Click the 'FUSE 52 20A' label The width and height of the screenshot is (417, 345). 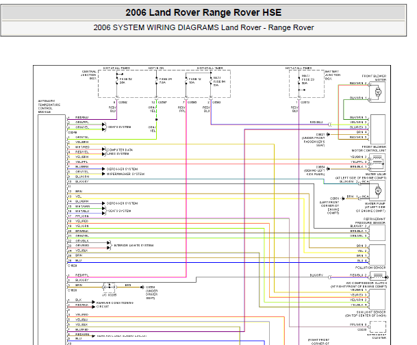[126, 81]
